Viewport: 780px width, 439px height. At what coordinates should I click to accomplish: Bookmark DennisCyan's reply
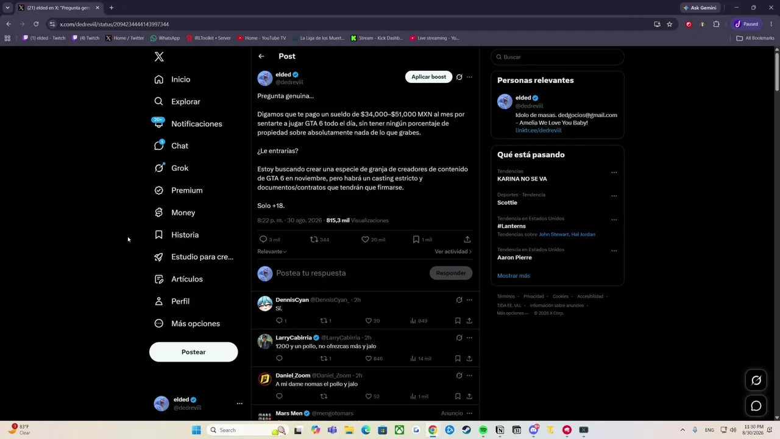click(x=458, y=321)
